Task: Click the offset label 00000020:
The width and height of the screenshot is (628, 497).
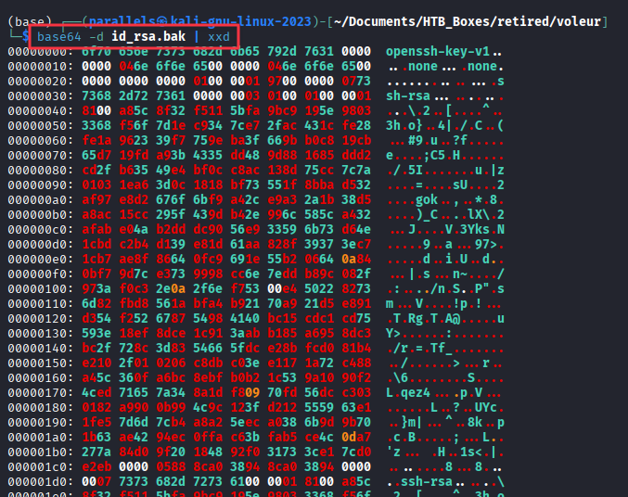Action: [41, 82]
